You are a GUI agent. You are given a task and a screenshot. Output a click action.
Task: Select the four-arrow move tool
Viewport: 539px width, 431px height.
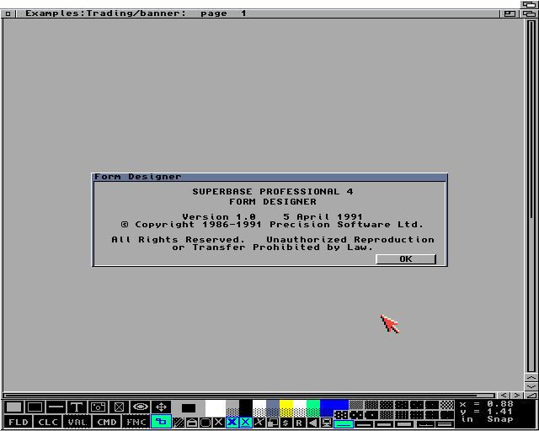pos(161,407)
